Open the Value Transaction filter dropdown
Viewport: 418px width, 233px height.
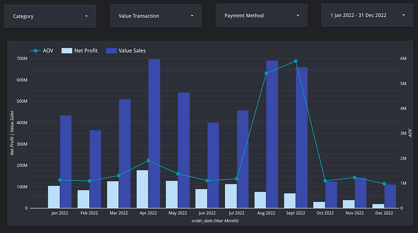[x=156, y=16]
